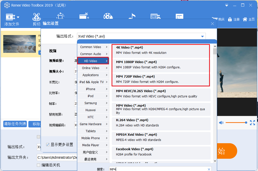Go to 主页 home icon
Image resolution: width=258 pixels, height=171 pixels.
click(x=245, y=19)
